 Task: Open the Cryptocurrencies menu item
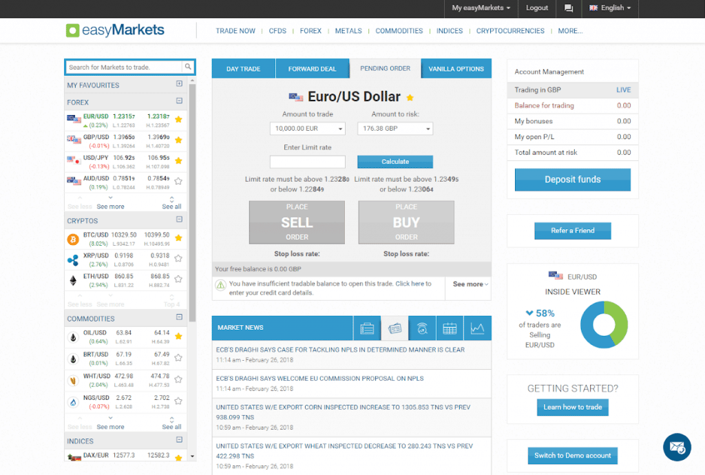pos(510,31)
